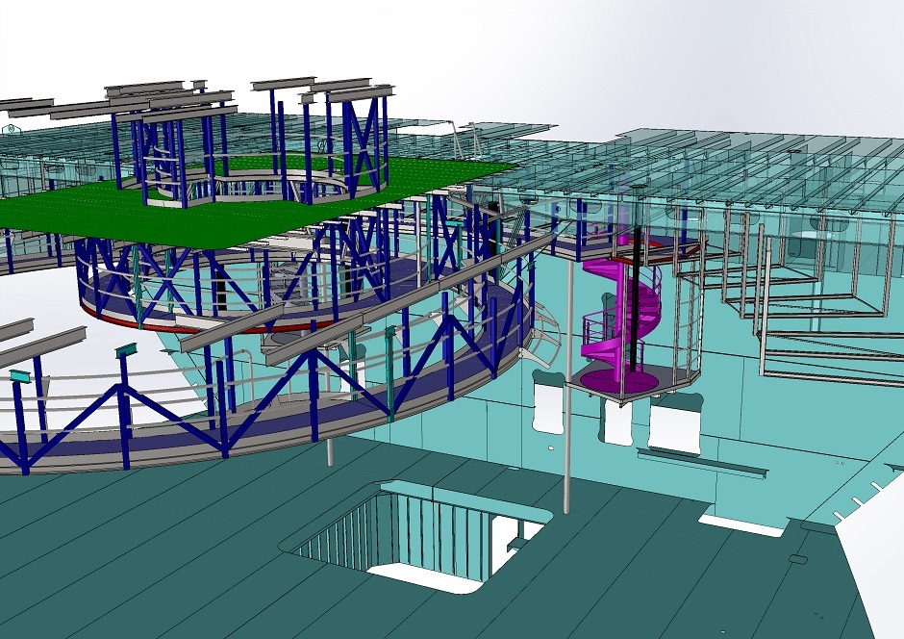This screenshot has width=904, height=639.
Task: Select the black center column of spiral stairs
Action: [x=637, y=300]
